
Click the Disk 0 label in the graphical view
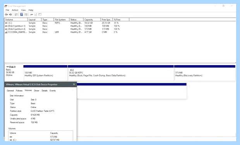point(12,67)
